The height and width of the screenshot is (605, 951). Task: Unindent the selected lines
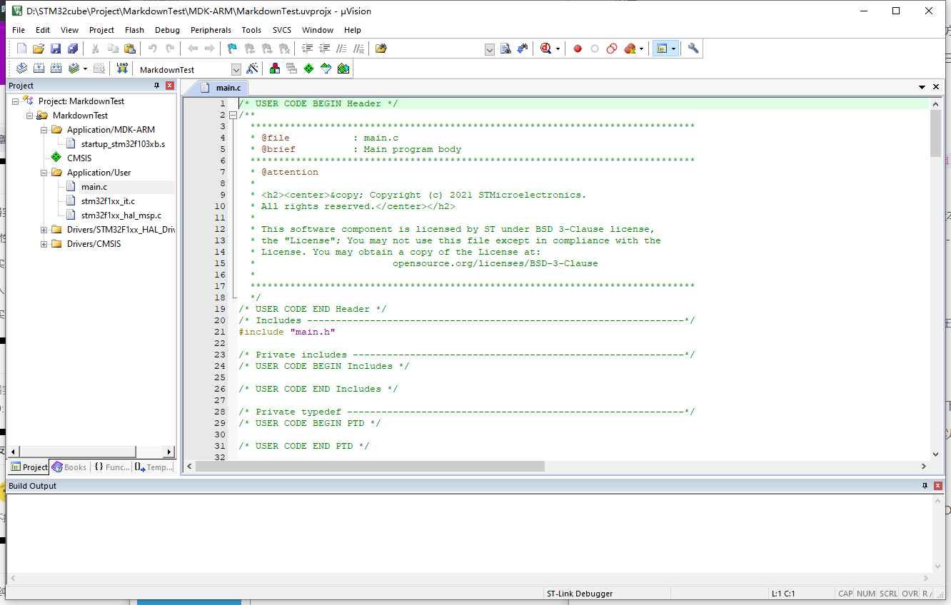point(325,49)
